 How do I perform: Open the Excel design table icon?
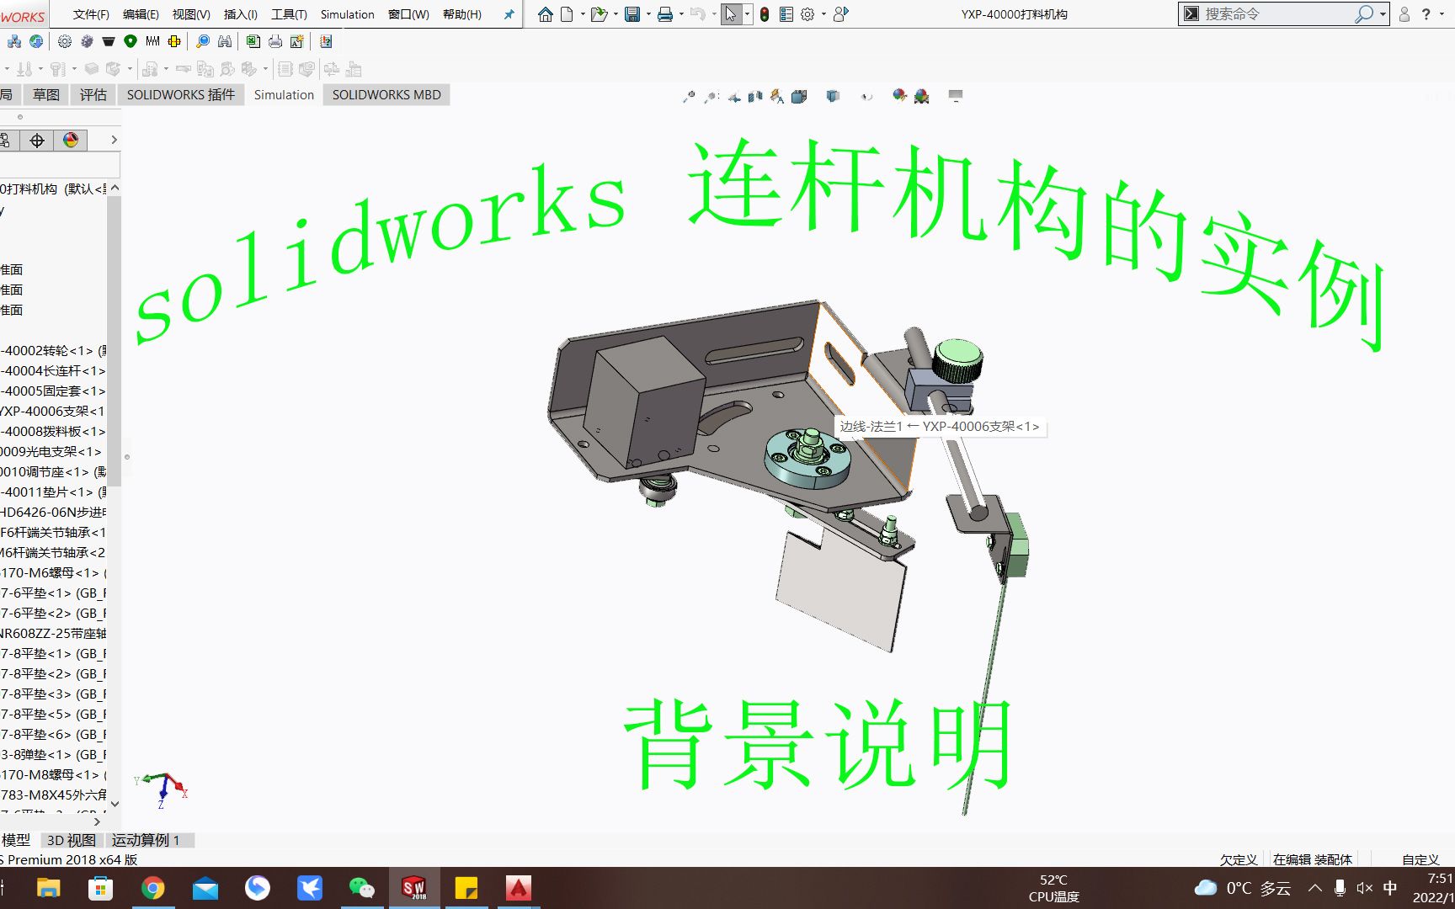(253, 41)
